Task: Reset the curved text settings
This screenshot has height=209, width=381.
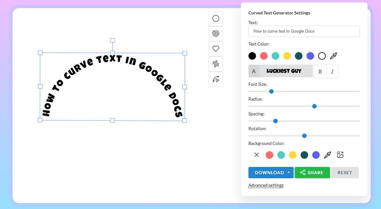Action: tap(345, 172)
